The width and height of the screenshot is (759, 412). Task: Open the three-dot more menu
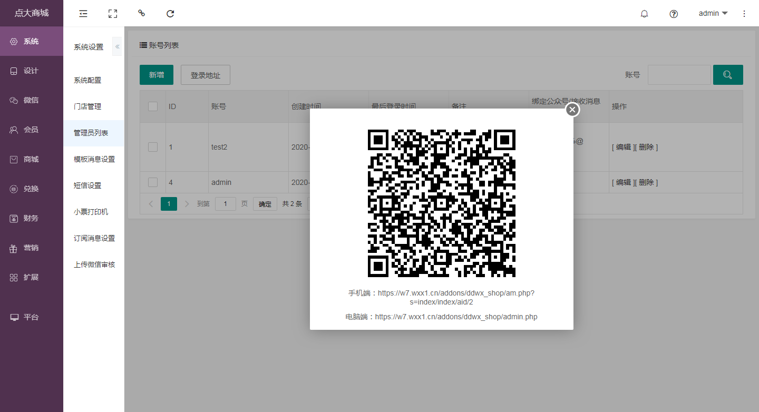tap(744, 14)
